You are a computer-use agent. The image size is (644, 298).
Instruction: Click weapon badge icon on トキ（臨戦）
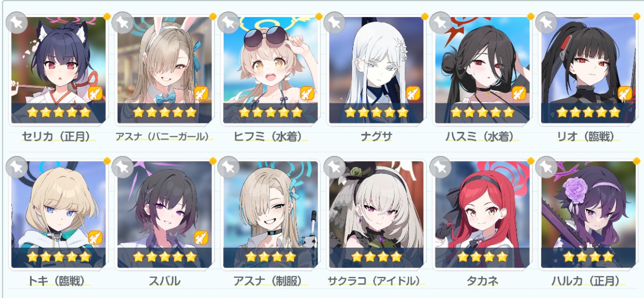click(96, 237)
